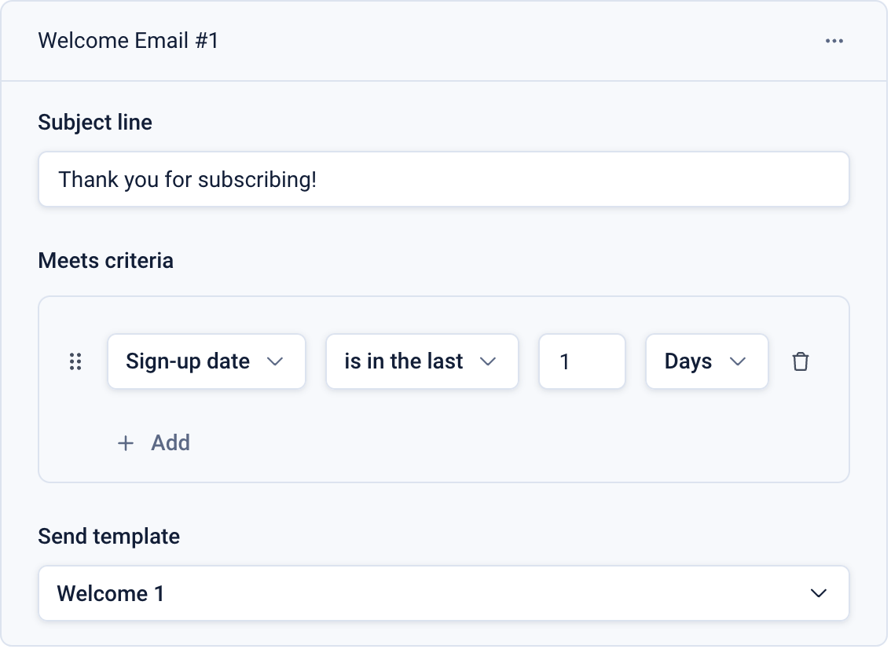Add a new criteria row
The width and height of the screenshot is (891, 649).
click(170, 443)
